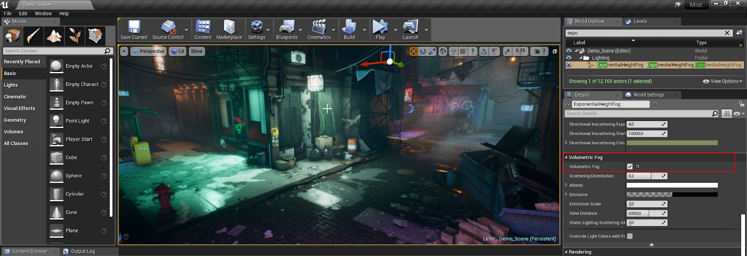
Task: Open the viewport options dropdown arrow
Action: click(124, 51)
